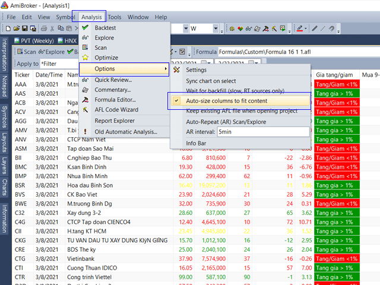Screen dimensions: 380x285
Task: Open the W interval dropdown arrow
Action: 216,28
